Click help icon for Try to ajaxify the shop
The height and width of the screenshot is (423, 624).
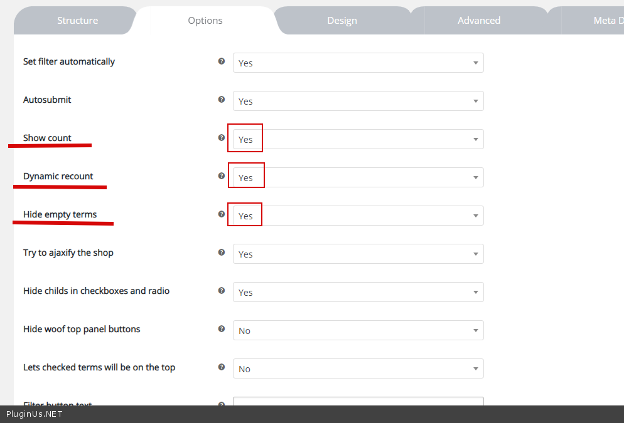tap(221, 253)
